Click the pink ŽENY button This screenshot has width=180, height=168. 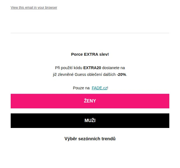pos(90,101)
